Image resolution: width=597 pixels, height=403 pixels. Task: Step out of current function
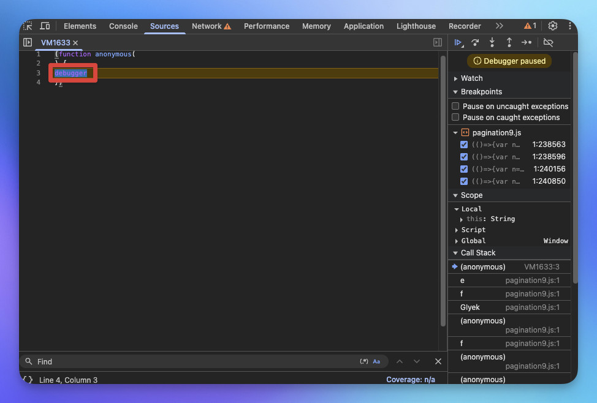(x=509, y=42)
